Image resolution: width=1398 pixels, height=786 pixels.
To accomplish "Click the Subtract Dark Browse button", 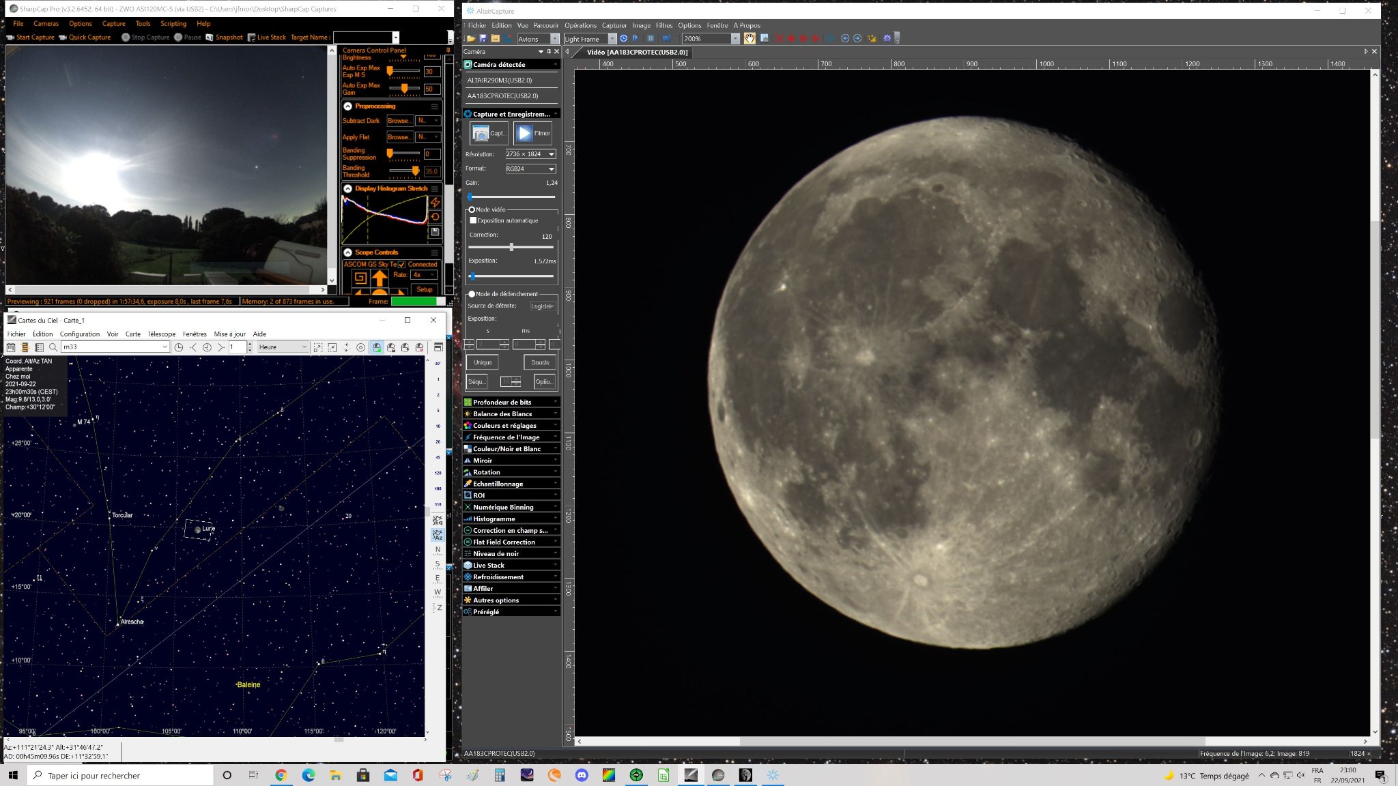I will pos(399,121).
